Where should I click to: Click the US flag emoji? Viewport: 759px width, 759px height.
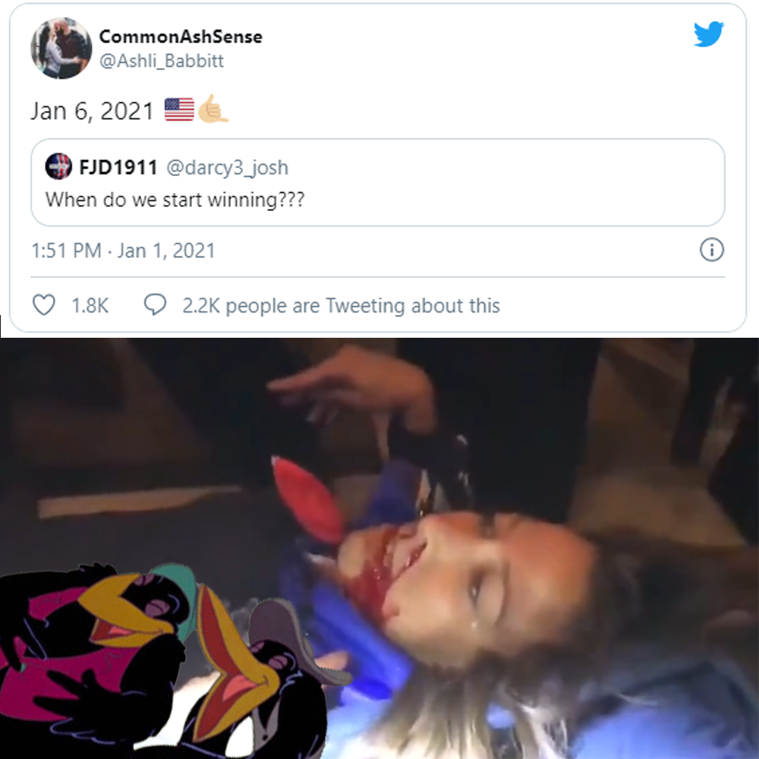[179, 109]
